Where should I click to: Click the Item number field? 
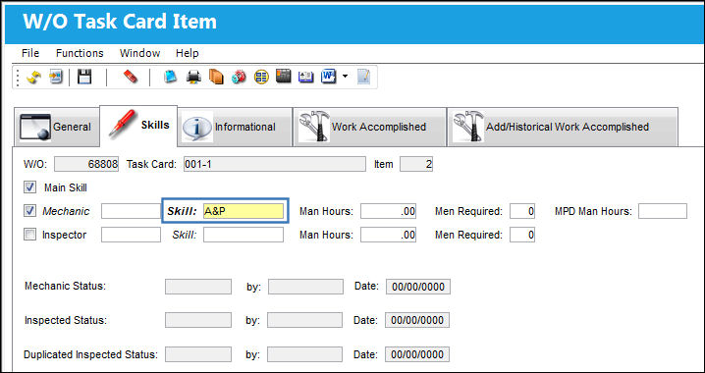[x=416, y=164]
